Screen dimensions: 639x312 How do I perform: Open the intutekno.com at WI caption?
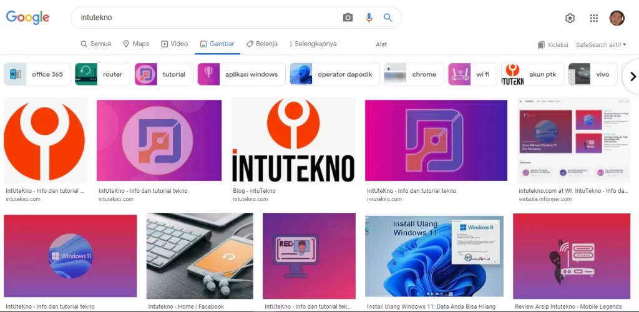[573, 190]
